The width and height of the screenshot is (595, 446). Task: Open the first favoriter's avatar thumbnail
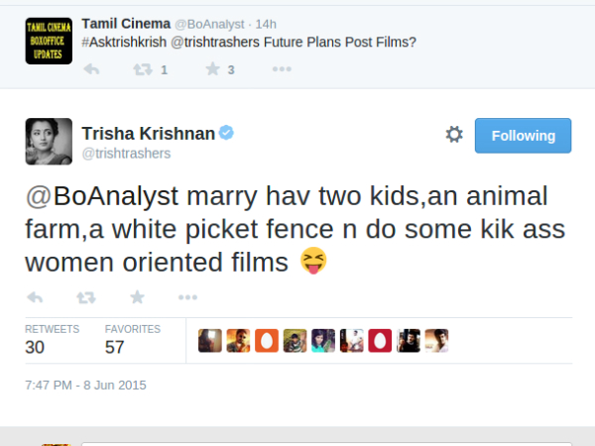pos(210,341)
